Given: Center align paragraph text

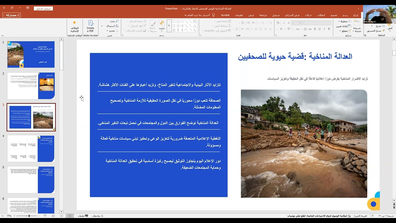Looking at the screenshot, I should point(265,29).
